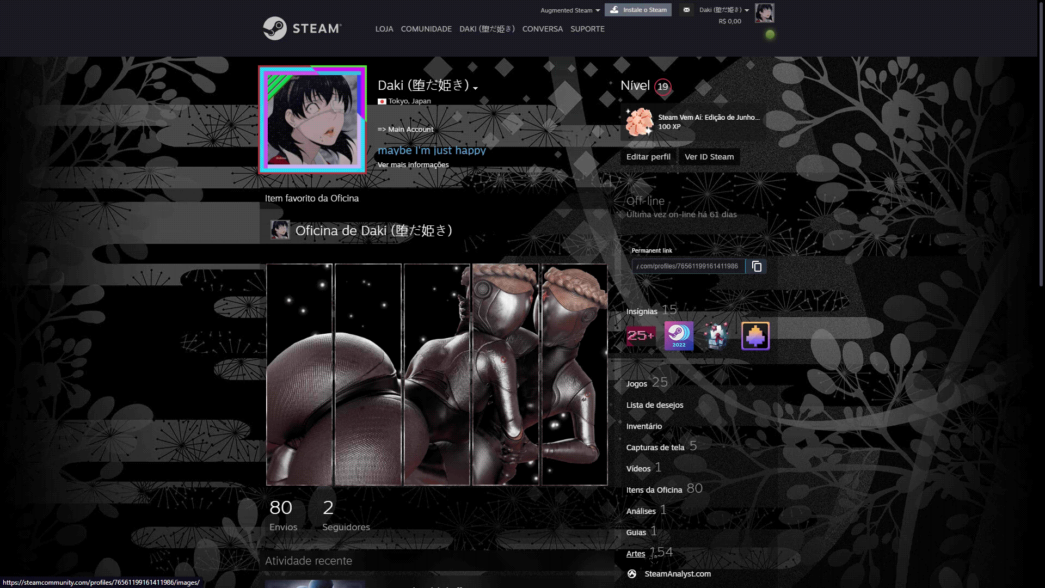The height and width of the screenshot is (588, 1045).
Task: Open Lista de desejos link
Action: [x=655, y=405]
